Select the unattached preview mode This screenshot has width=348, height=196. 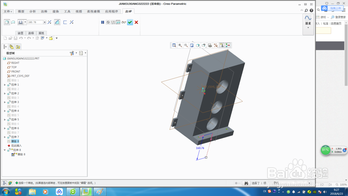(x=113, y=22)
